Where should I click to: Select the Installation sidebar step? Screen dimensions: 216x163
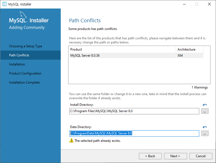17,64
